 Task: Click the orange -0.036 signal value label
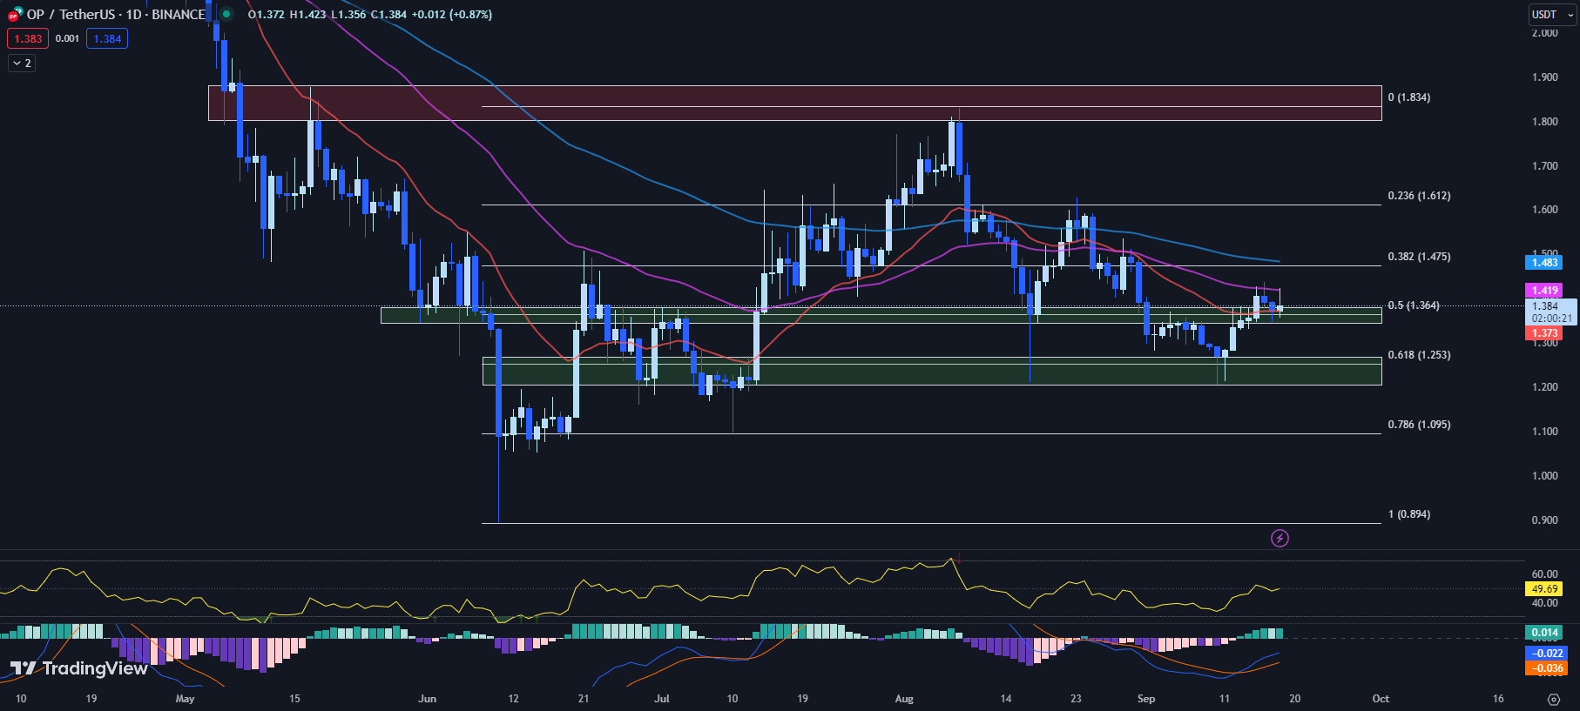pos(1546,668)
